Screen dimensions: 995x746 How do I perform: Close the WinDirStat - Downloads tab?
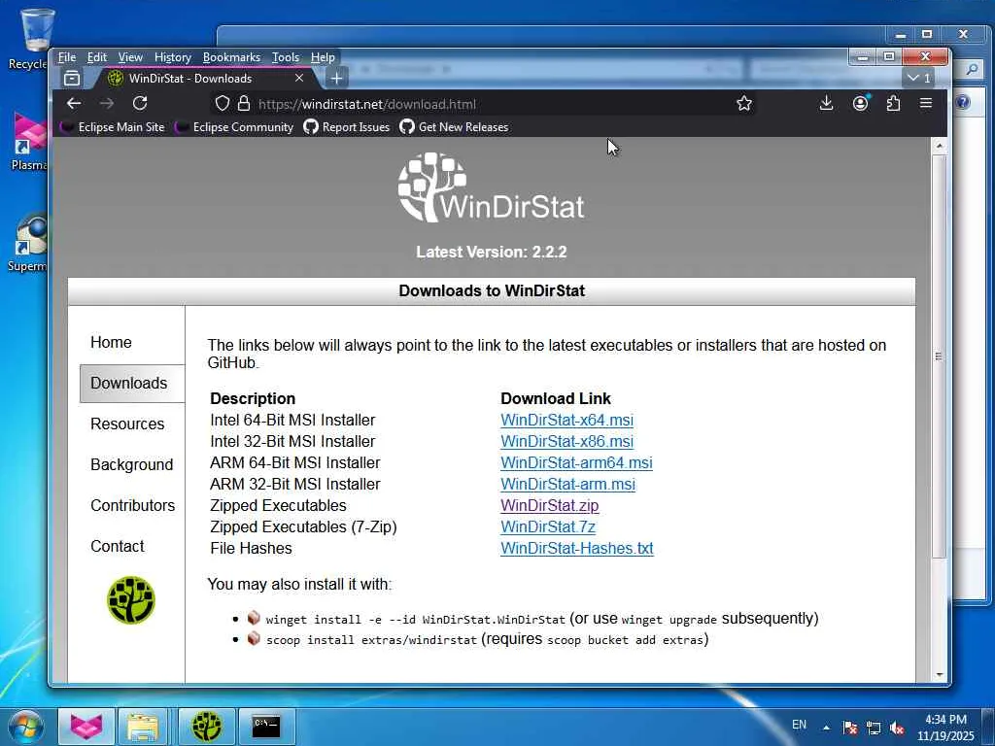click(299, 78)
